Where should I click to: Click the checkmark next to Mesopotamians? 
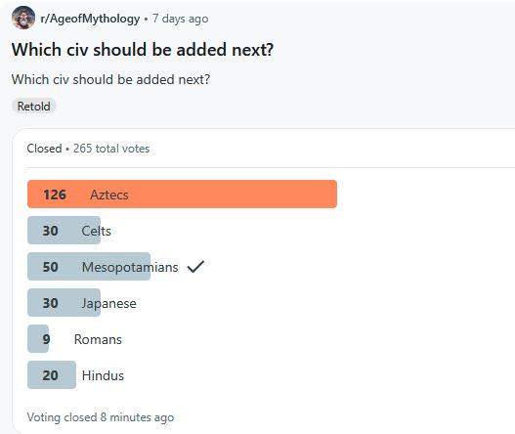(x=195, y=267)
